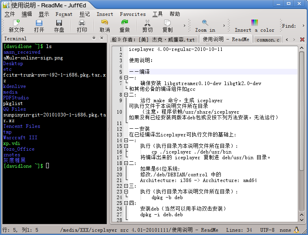The height and width of the screenshot is (235, 308).
Task: Click scrollbar down arrow at editor bottom
Action: pyautogui.click(x=302, y=220)
